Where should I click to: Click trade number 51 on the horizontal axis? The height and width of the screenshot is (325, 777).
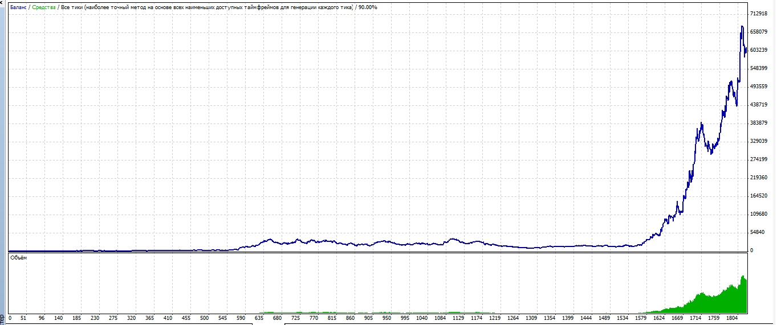(x=23, y=319)
